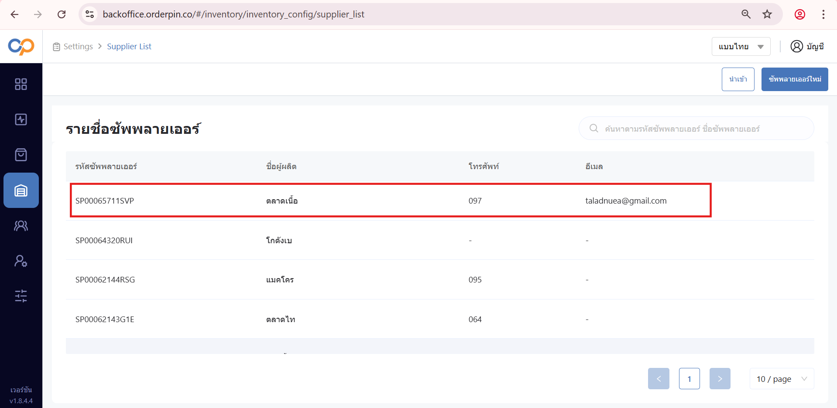Image resolution: width=837 pixels, height=408 pixels.
Task: Go to previous page of supplier list
Action: [x=659, y=379]
